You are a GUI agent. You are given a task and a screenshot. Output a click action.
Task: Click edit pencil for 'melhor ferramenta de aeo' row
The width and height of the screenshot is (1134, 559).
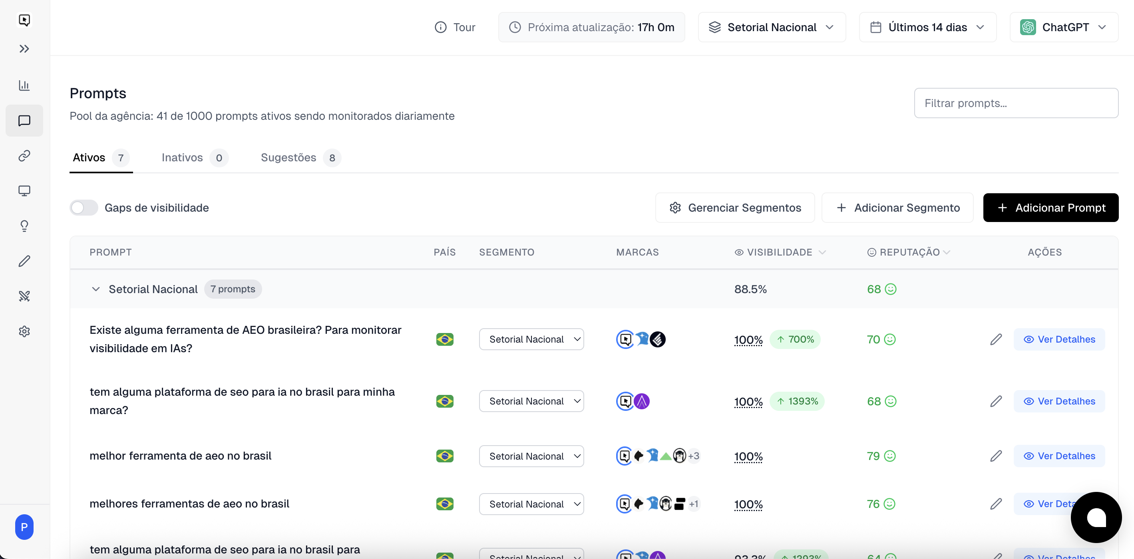point(996,456)
